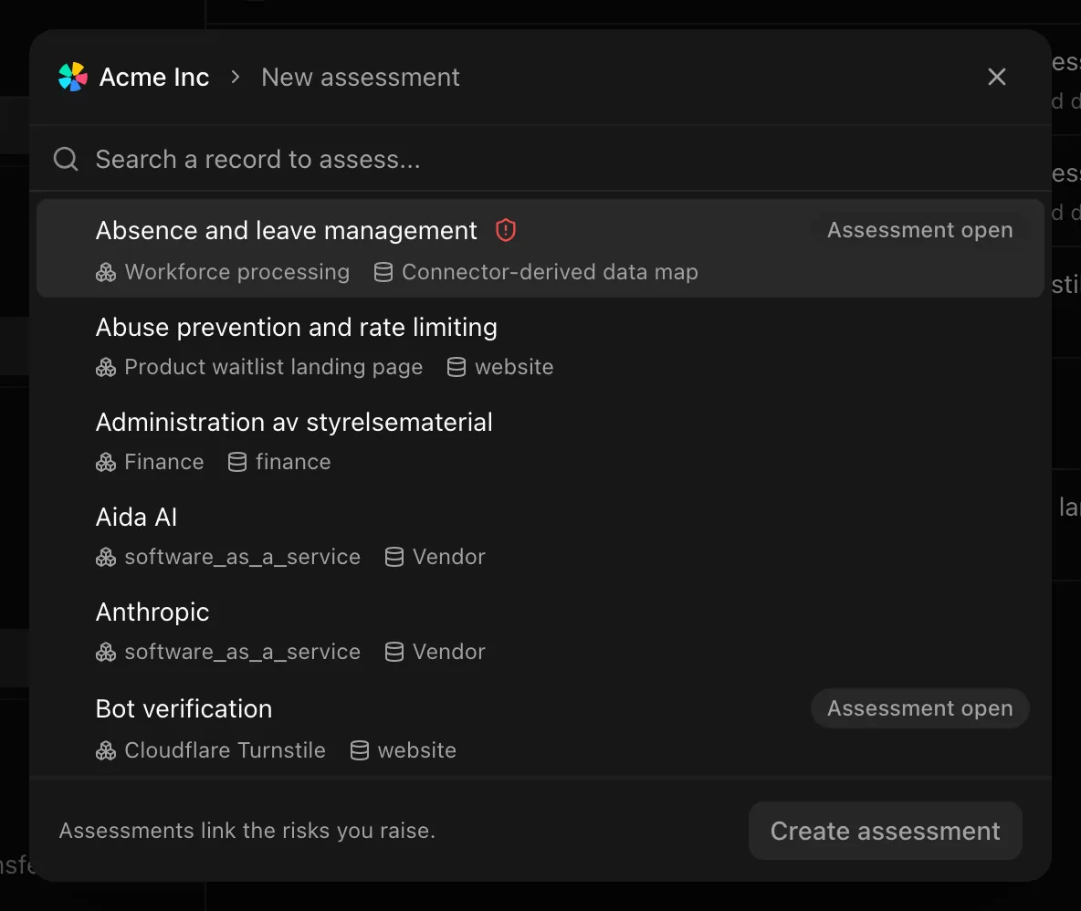The height and width of the screenshot is (911, 1081).
Task: Click database icon in Bot verification row
Action: point(359,750)
